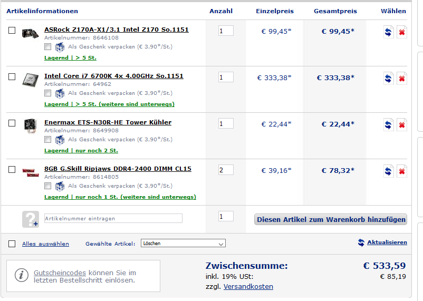Focus the quantity field for the new article row
423x301 pixels.
pyautogui.click(x=226, y=216)
